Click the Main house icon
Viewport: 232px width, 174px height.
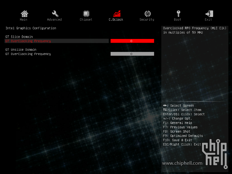coord(24,14)
